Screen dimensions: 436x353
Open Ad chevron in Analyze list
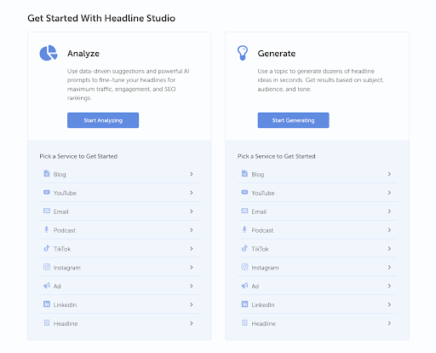(x=192, y=286)
